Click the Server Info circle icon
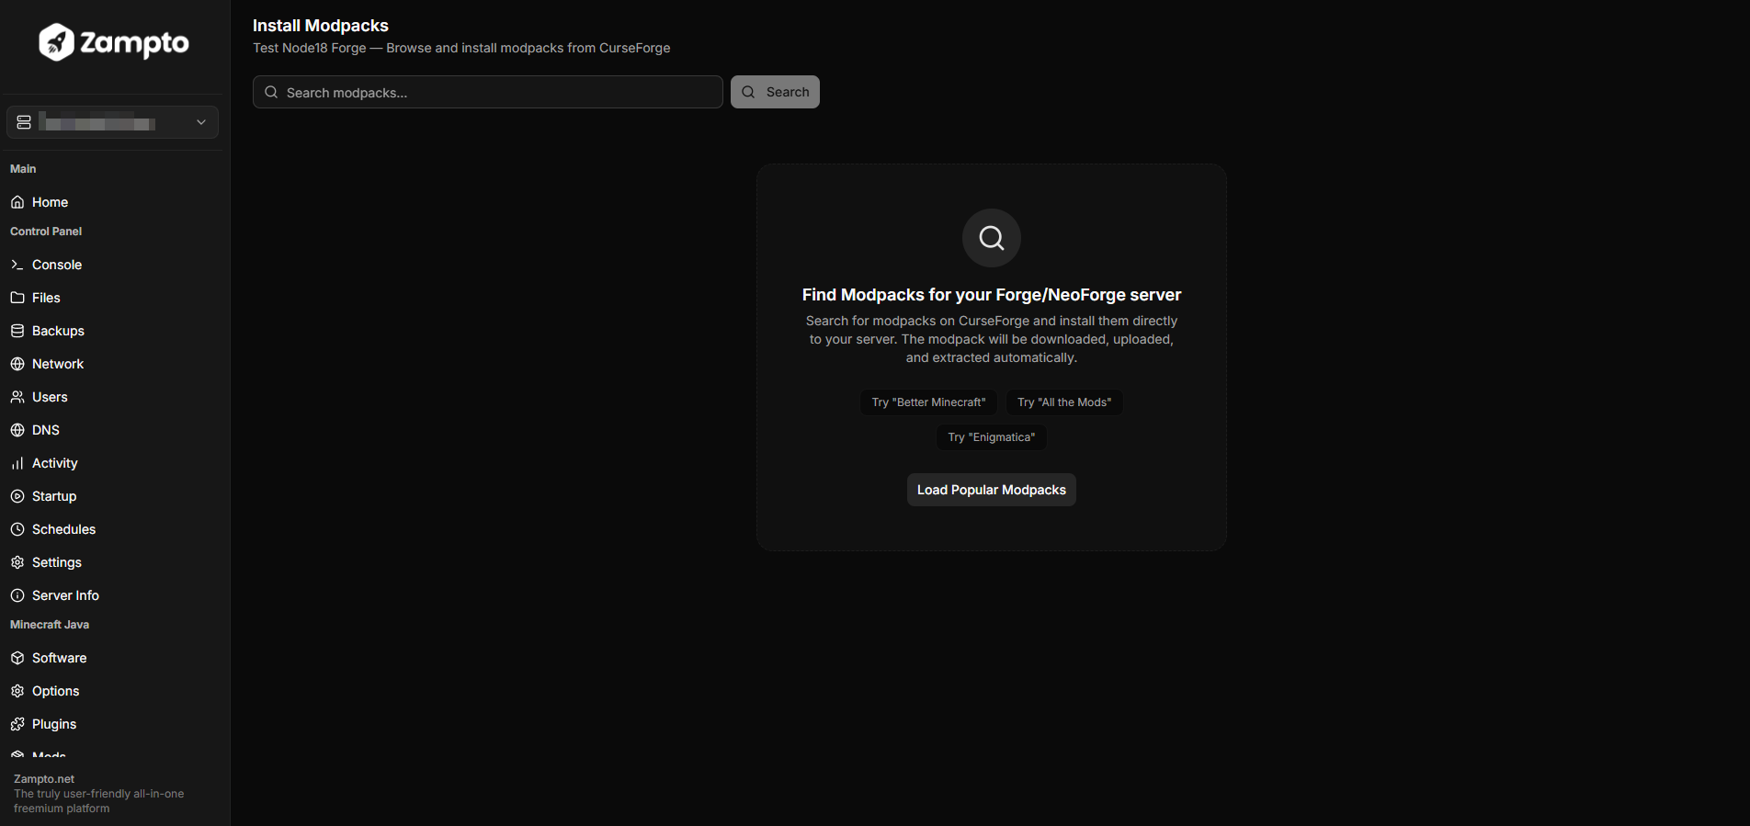1750x826 pixels. tap(17, 595)
